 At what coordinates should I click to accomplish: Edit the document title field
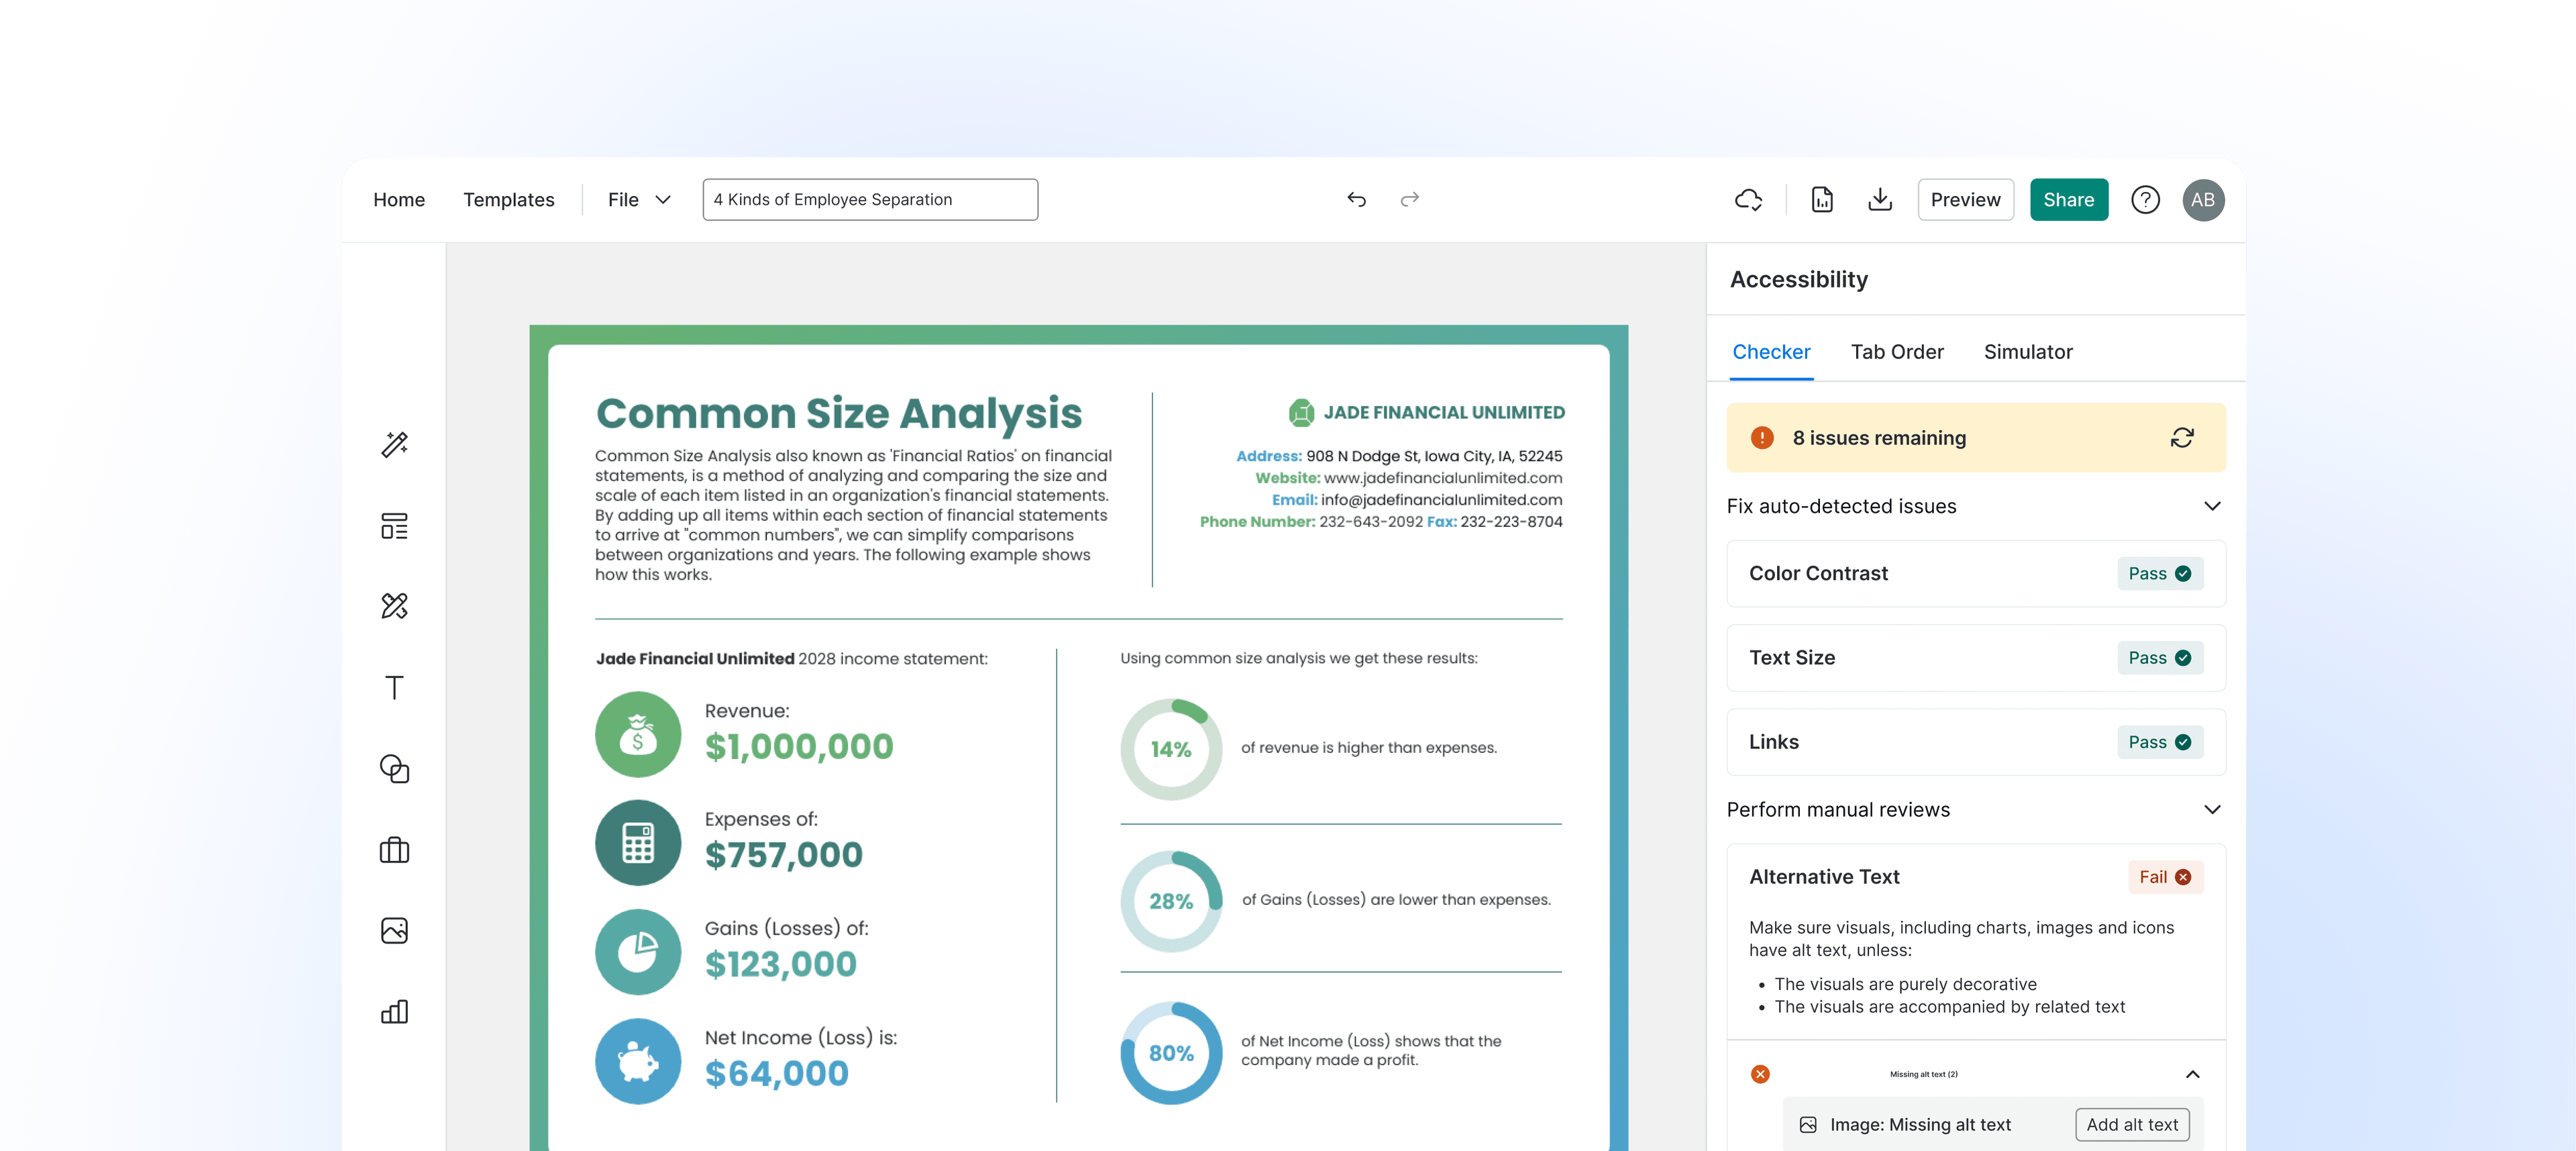tap(870, 200)
